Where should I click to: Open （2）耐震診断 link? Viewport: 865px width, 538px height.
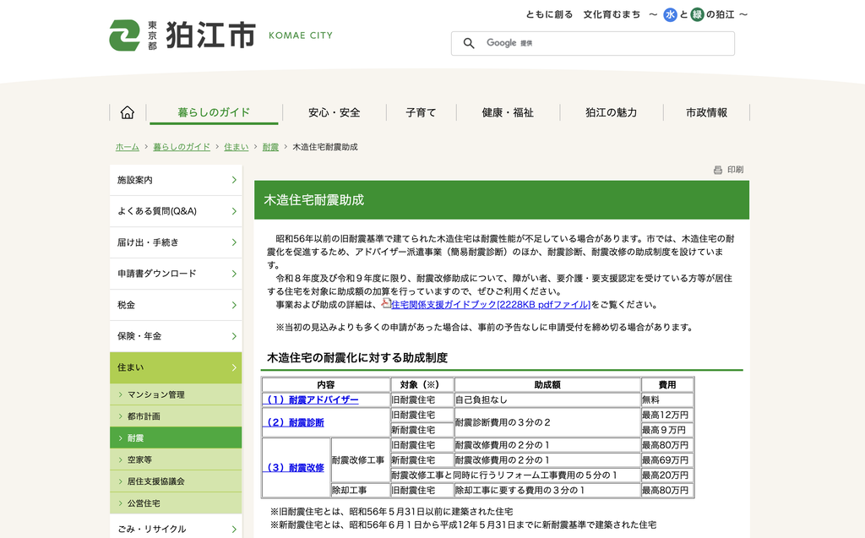[x=293, y=422]
